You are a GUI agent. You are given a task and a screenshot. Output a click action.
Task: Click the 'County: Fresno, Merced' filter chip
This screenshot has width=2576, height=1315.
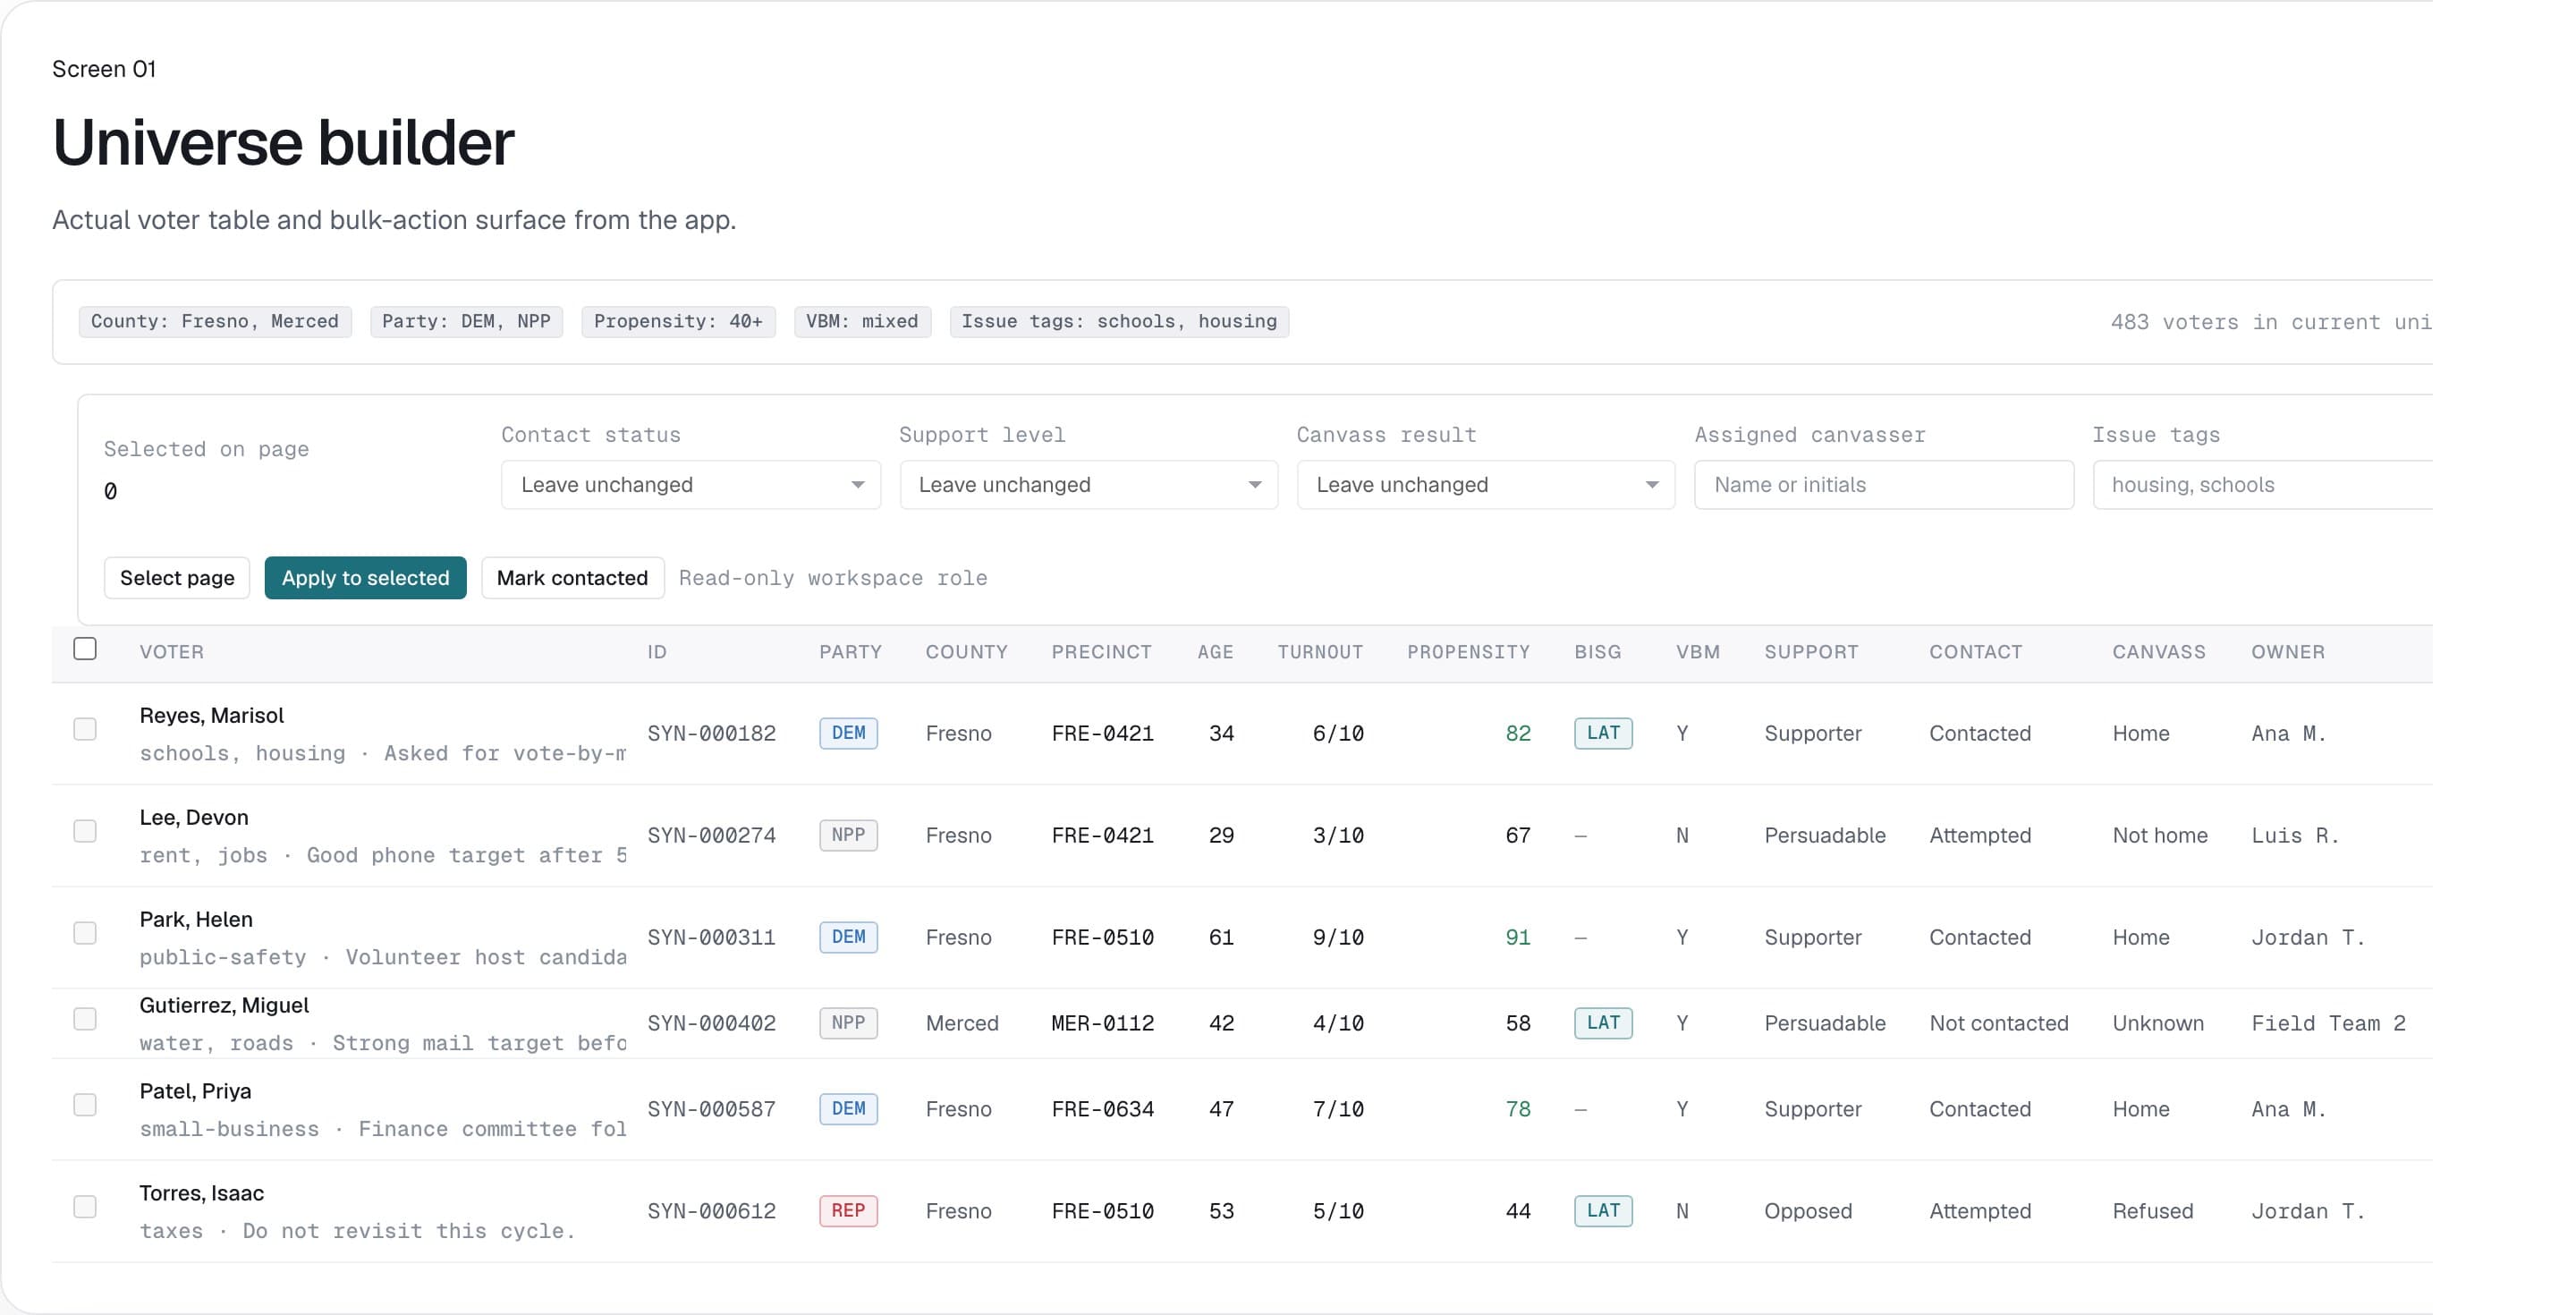coord(214,321)
